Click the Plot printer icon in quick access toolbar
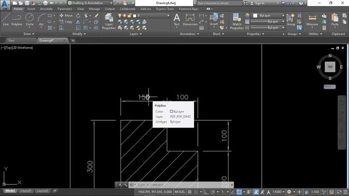 (x=45, y=3)
